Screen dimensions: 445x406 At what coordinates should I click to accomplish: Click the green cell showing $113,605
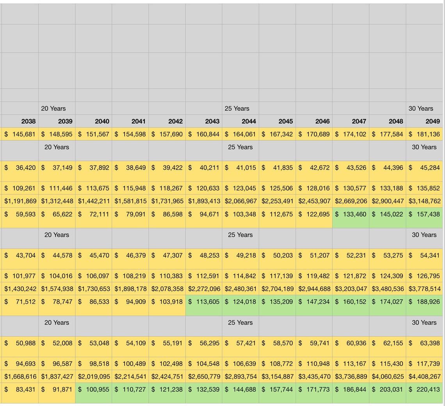203,301
